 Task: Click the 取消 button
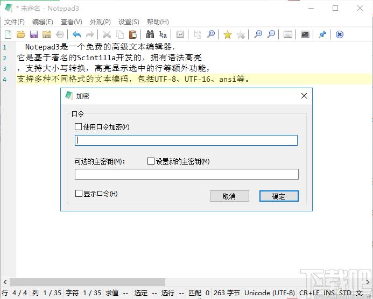coord(229,196)
